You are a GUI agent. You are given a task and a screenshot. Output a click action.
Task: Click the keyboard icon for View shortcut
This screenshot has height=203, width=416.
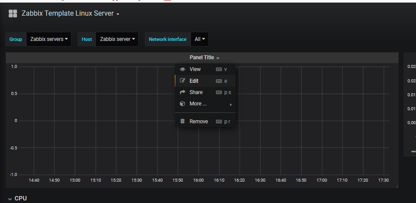point(219,69)
